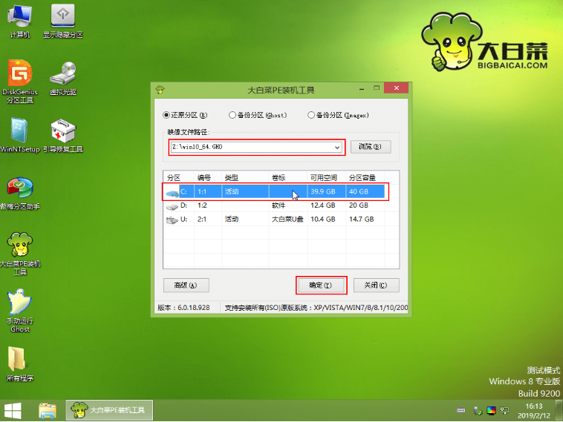The width and height of the screenshot is (563, 422).
Task: Expand the image file path dropdown arrow
Action: click(x=337, y=148)
